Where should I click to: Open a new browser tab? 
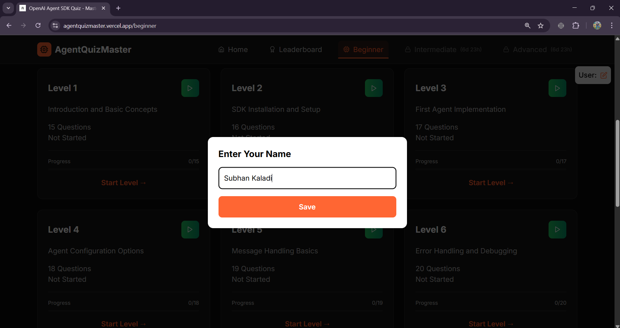[x=118, y=8]
